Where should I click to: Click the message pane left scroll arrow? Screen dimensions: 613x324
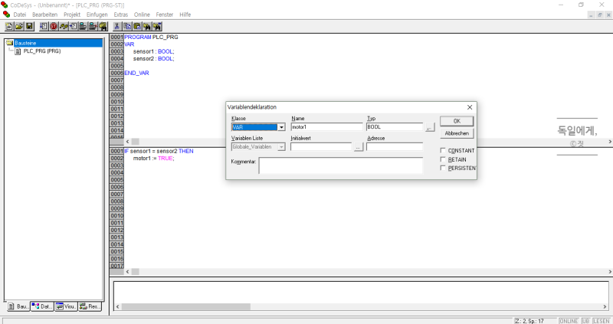click(118, 307)
